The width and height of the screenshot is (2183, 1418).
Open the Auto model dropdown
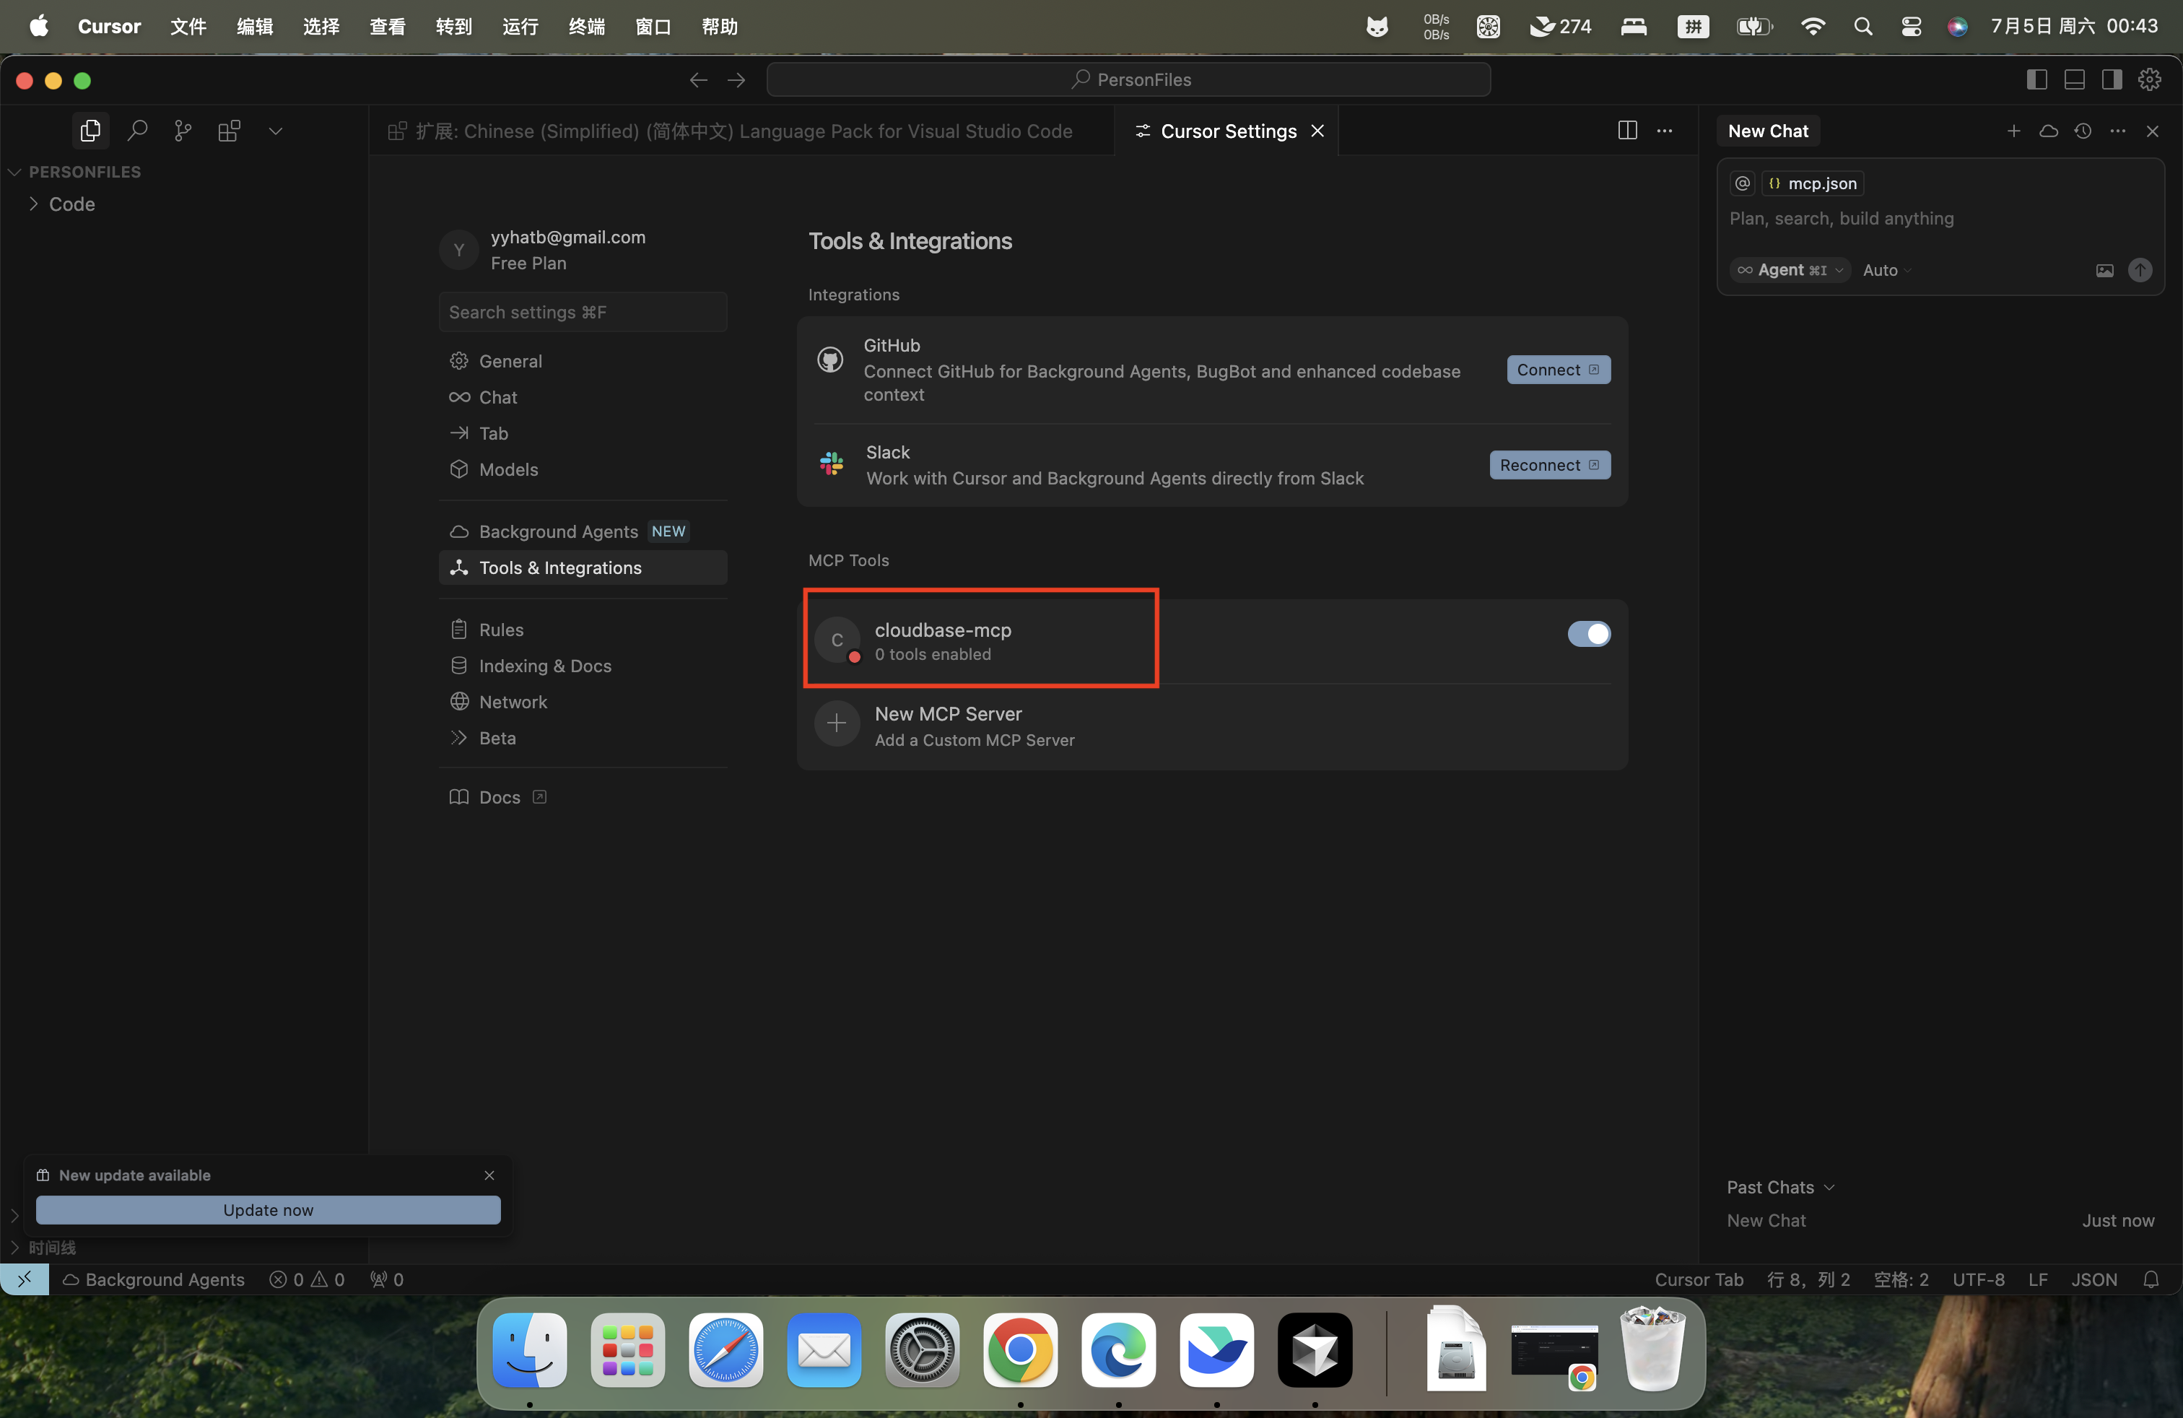click(1887, 269)
